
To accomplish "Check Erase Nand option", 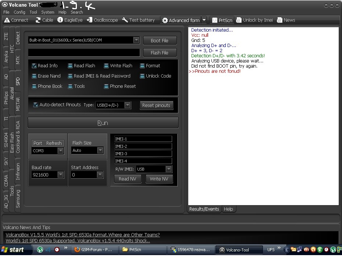I will (34, 76).
